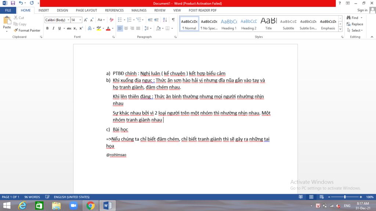376x211 pixels.
Task: Clear all formatting
Action: 112,20
